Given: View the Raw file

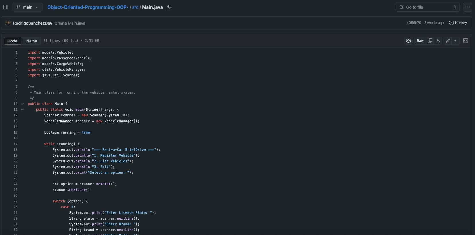Looking at the screenshot, I should click(x=420, y=41).
